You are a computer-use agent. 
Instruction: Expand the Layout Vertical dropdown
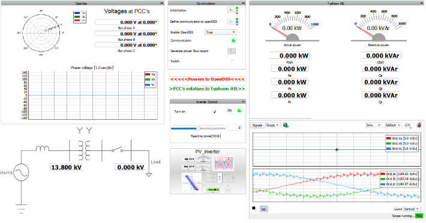412,209
